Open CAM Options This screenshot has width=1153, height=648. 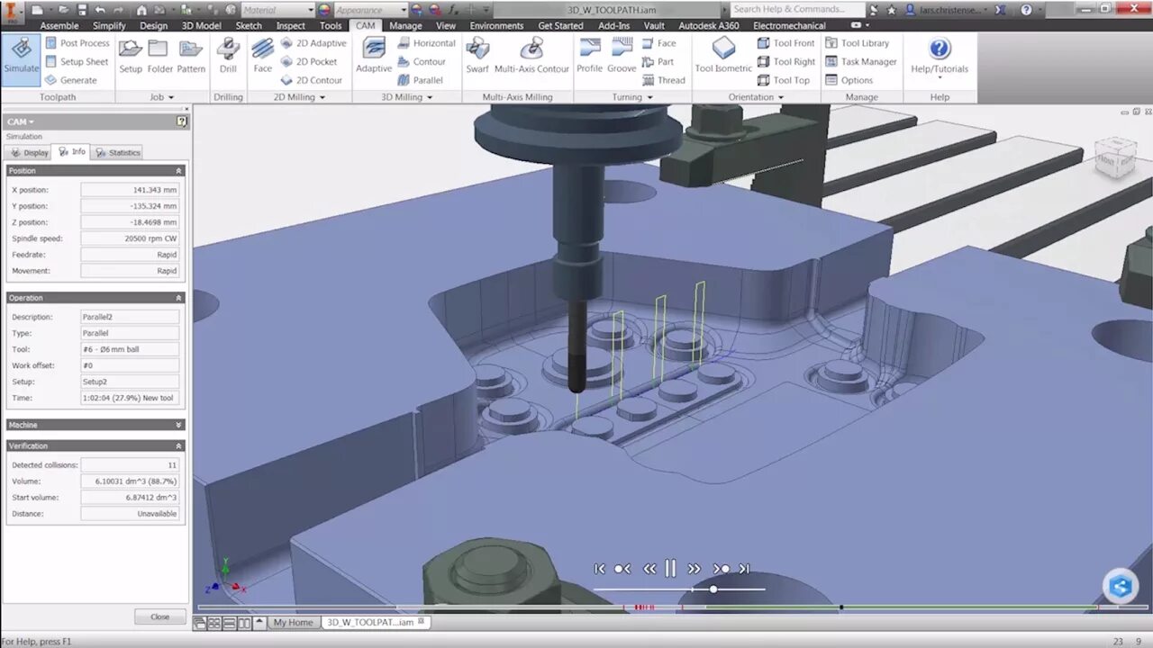click(849, 80)
